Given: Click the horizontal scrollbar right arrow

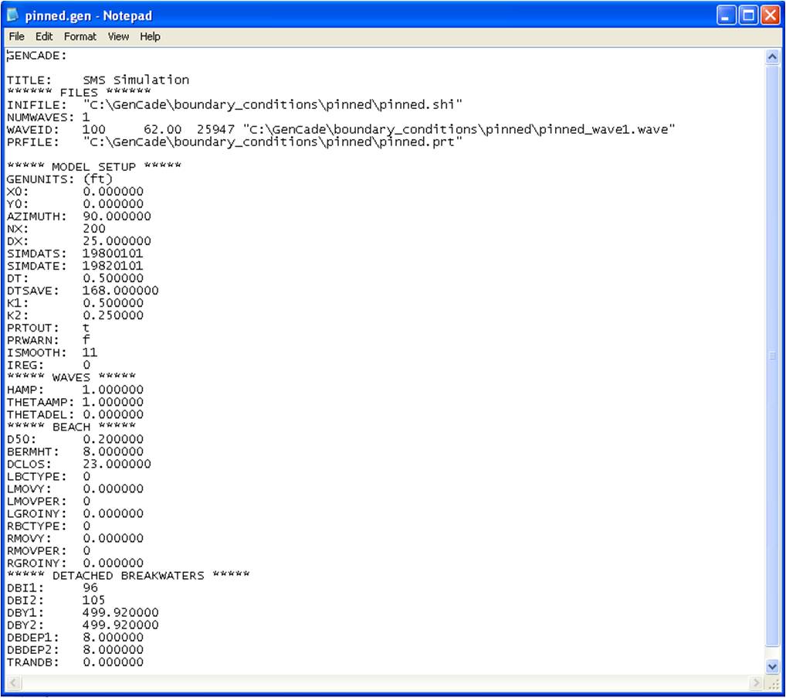Looking at the screenshot, I should coord(756,683).
